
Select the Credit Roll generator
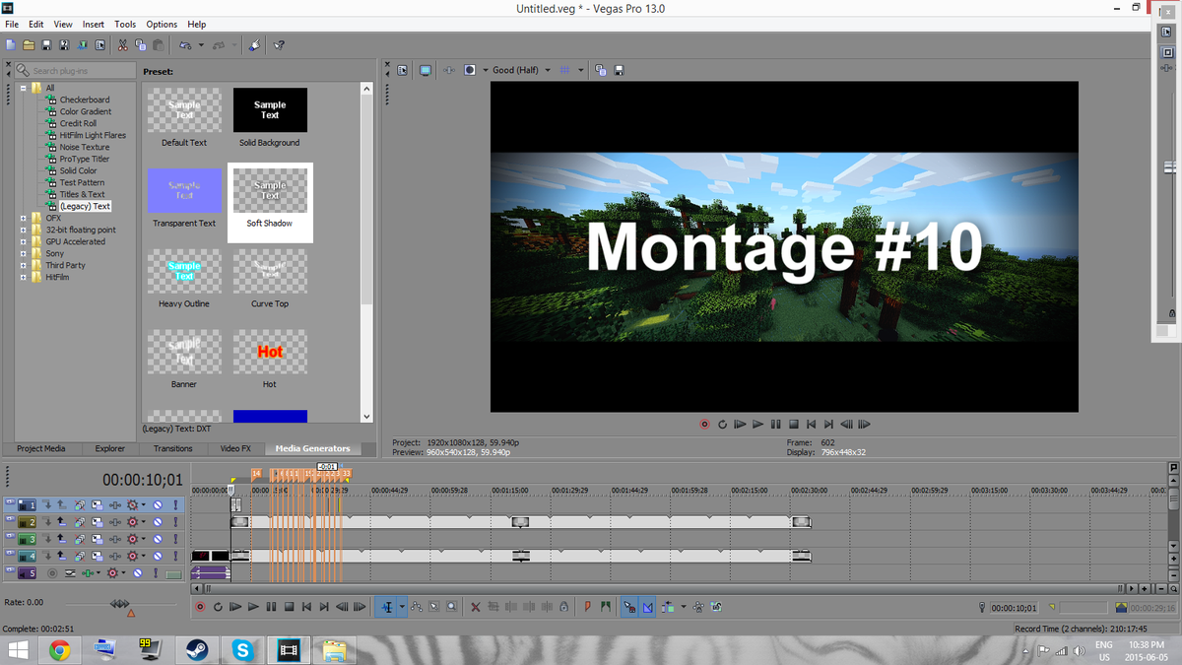coord(78,123)
